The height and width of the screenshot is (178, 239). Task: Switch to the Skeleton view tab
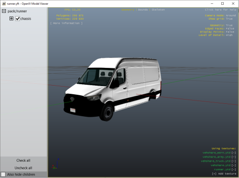point(158,10)
